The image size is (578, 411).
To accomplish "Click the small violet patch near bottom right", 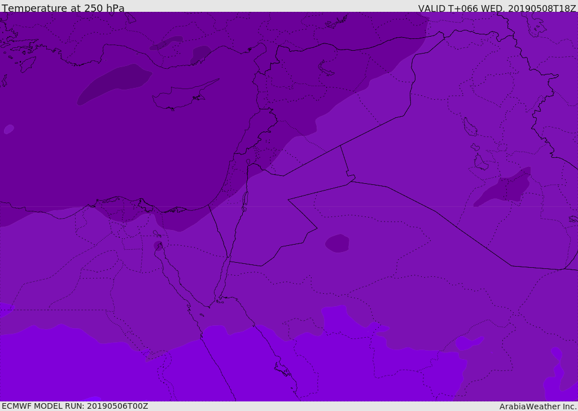I will 470,342.
